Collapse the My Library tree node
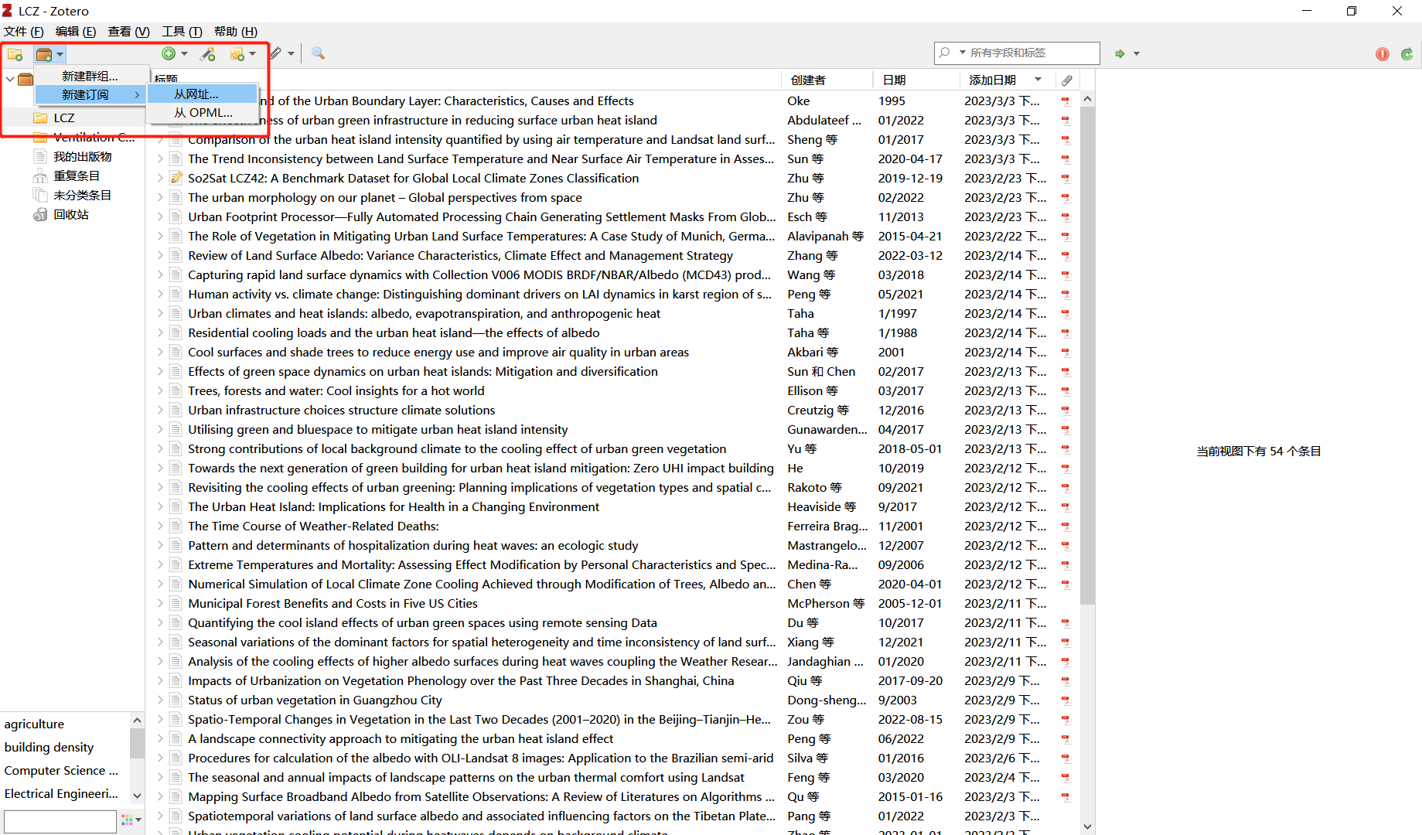This screenshot has height=835, width=1422. coord(9,79)
